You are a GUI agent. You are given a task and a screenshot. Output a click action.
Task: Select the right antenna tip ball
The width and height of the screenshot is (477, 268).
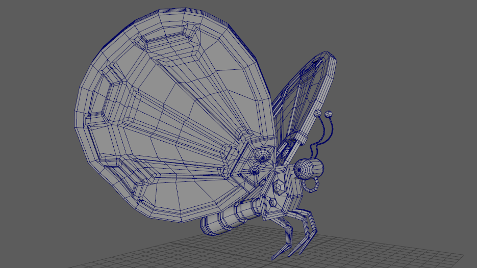pos(329,112)
